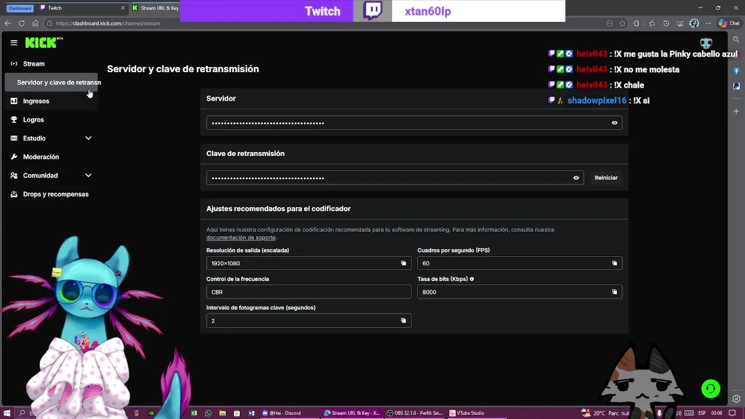This screenshot has width=745, height=419.
Task: Open browser Settings and more menu
Action: (708, 23)
